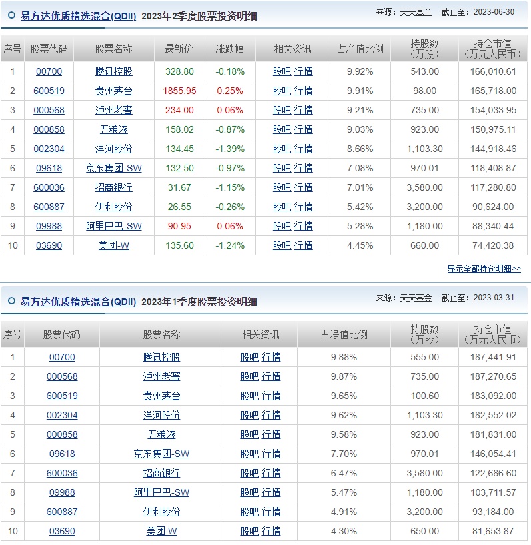The image size is (531, 545).
Task: Open 股吧 for 贵州茅台 in the Q1 table
Action: coord(250,396)
